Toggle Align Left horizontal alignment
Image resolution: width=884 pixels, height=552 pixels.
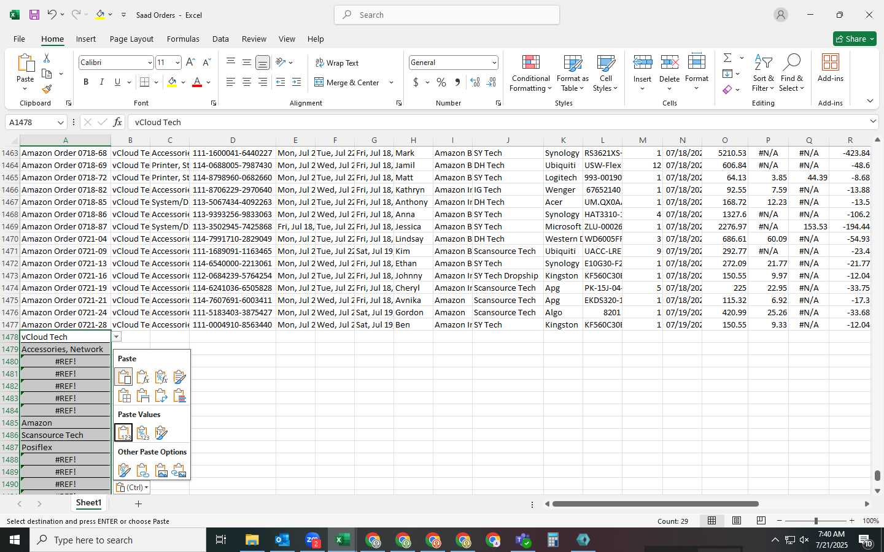[x=231, y=82]
